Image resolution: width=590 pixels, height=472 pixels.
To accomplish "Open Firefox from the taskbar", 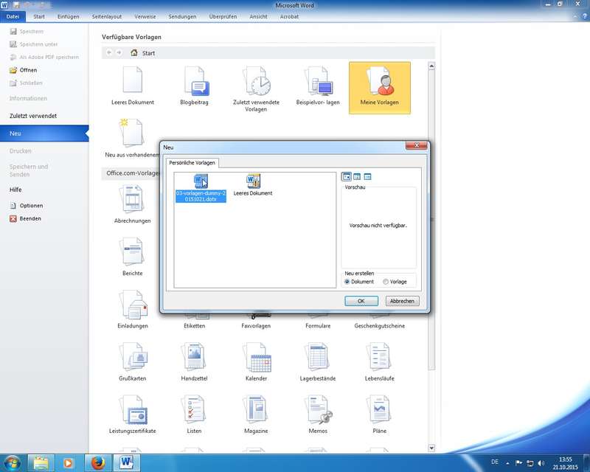I will pyautogui.click(x=99, y=463).
